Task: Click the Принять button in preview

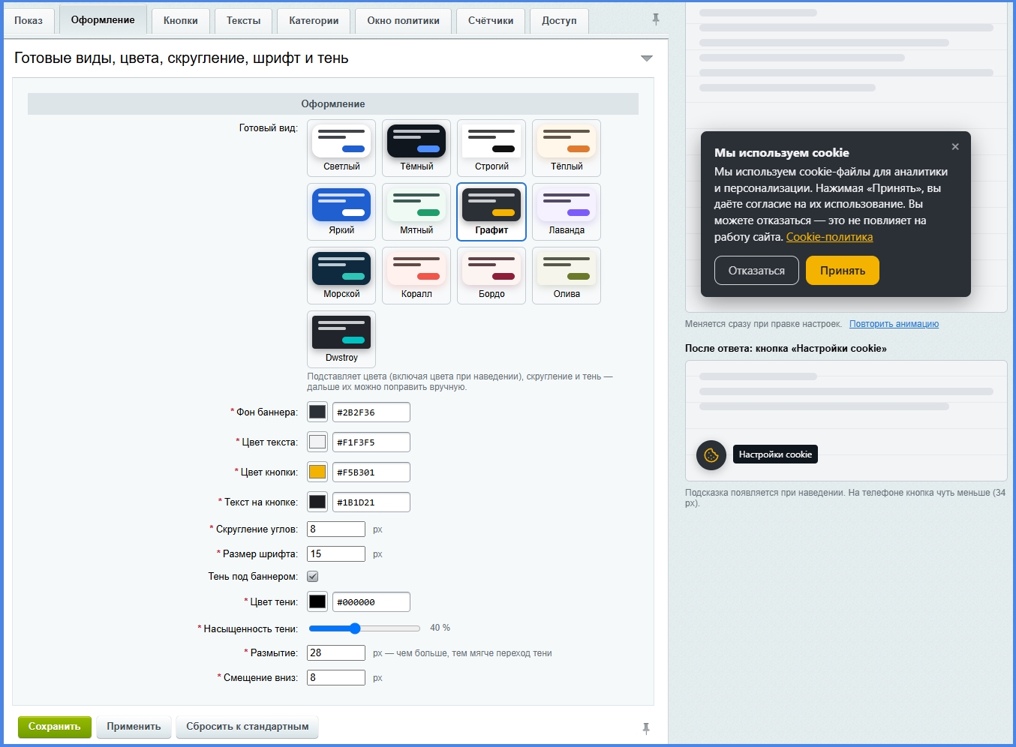Action: coord(843,271)
